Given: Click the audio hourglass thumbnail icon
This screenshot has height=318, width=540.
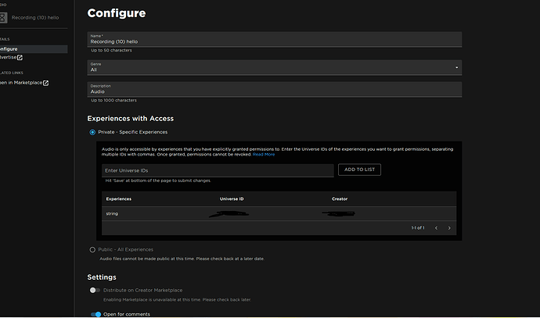Looking at the screenshot, I should pyautogui.click(x=3, y=17).
